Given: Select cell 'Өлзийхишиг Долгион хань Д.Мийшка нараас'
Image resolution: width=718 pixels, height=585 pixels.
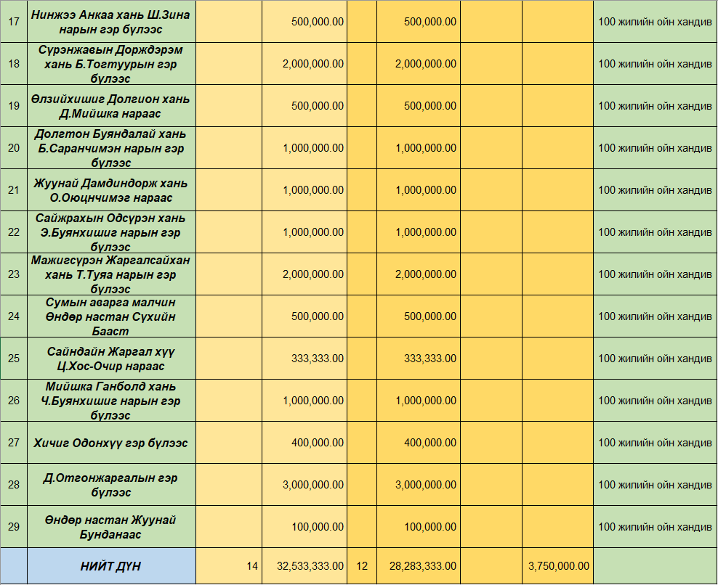Looking at the screenshot, I should pyautogui.click(x=111, y=106).
